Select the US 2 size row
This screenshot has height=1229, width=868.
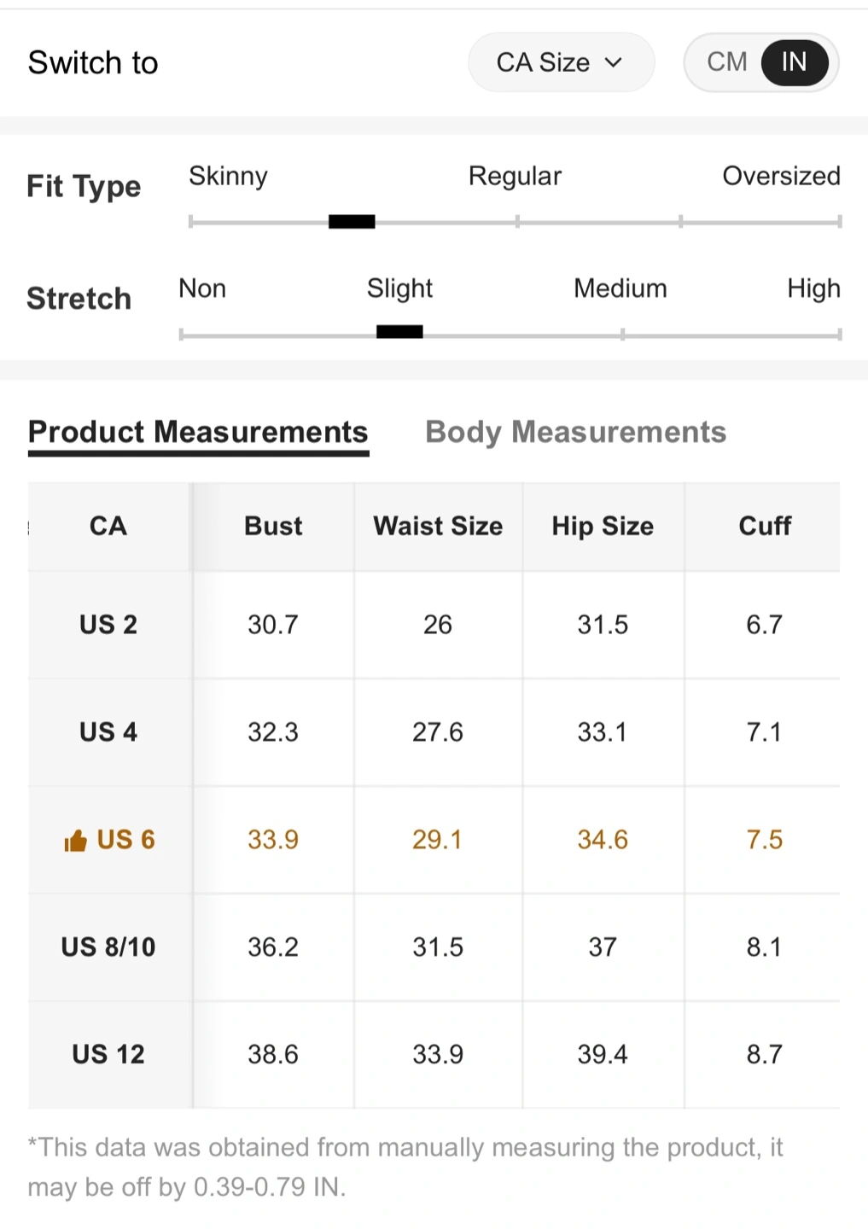click(108, 625)
